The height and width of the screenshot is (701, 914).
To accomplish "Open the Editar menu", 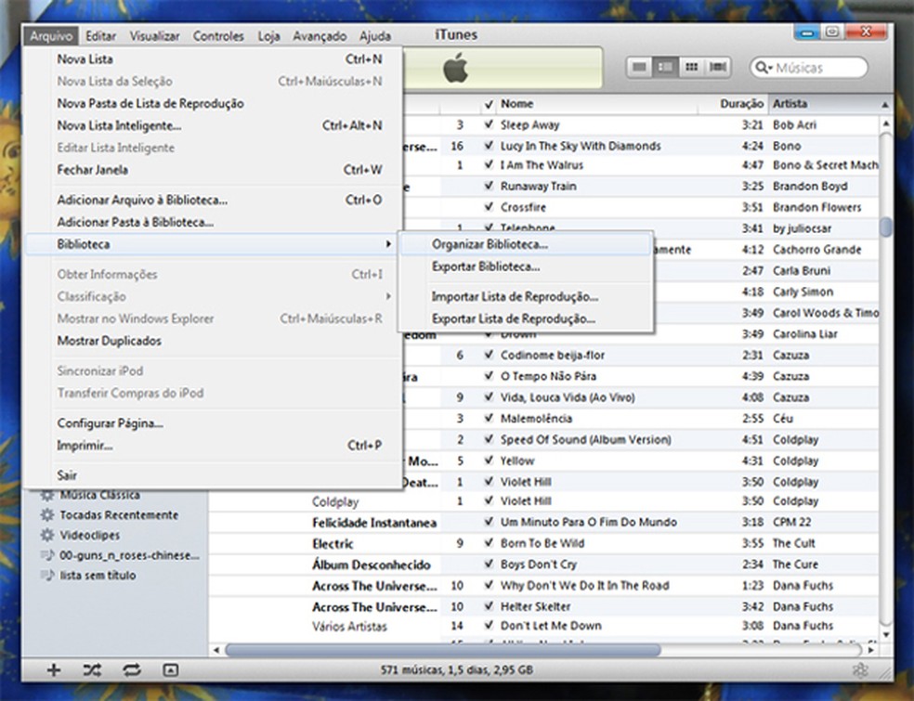I will [x=100, y=35].
